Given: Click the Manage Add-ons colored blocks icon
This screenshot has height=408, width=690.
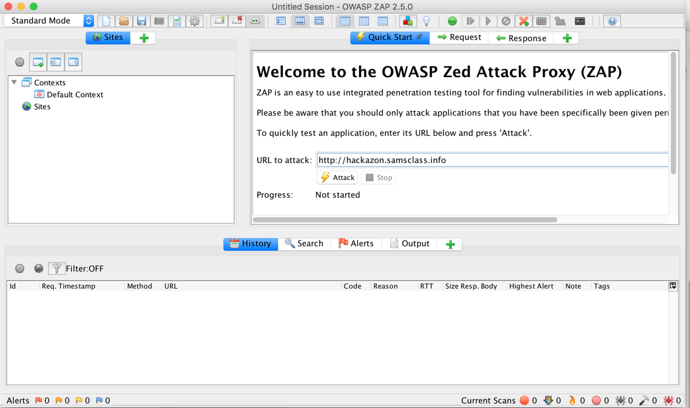Looking at the screenshot, I should coord(408,21).
